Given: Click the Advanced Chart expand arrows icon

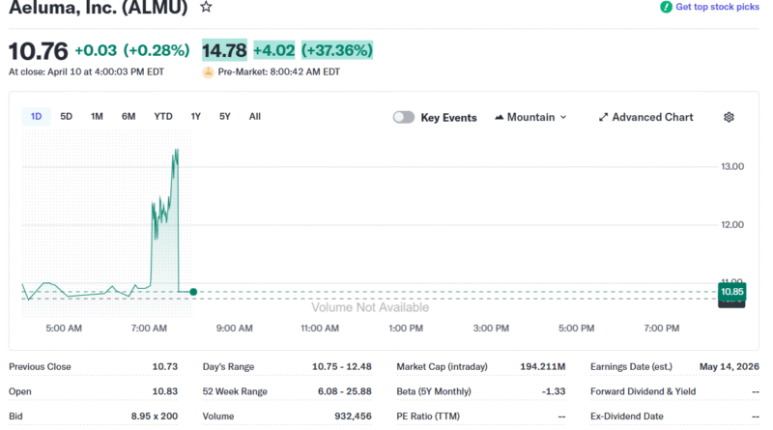Looking at the screenshot, I should (x=603, y=117).
